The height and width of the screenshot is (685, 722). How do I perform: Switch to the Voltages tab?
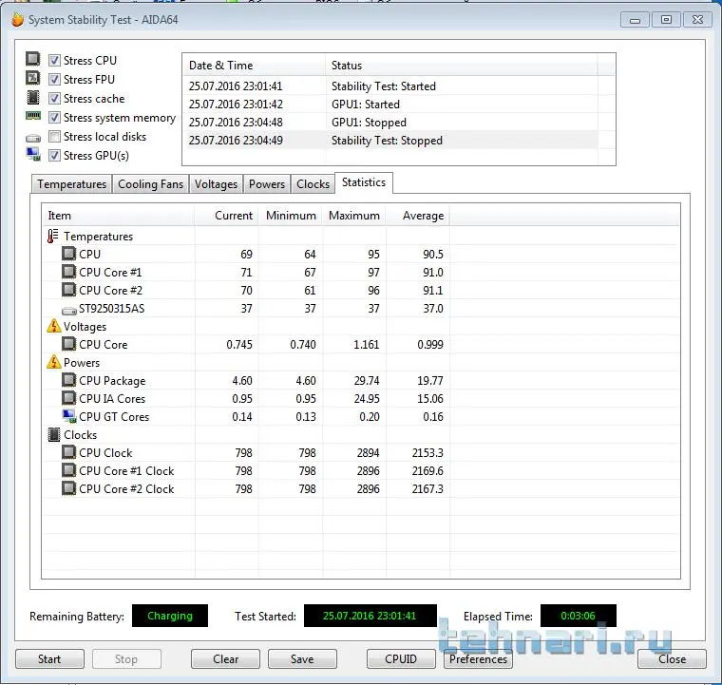[216, 184]
